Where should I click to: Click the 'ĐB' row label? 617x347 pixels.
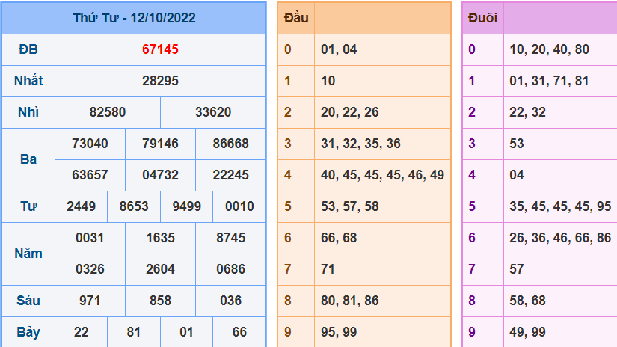[x=28, y=49]
